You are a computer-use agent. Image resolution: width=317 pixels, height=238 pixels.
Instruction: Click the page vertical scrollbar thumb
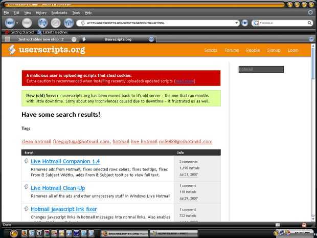[x=313, y=64]
